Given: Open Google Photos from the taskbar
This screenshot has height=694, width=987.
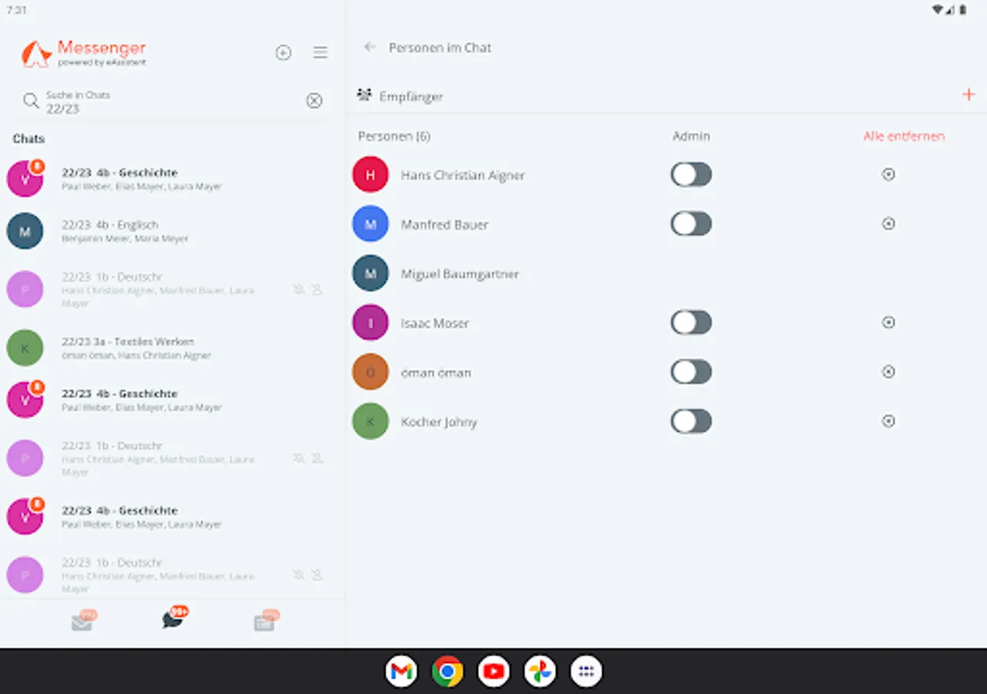Looking at the screenshot, I should click(540, 671).
